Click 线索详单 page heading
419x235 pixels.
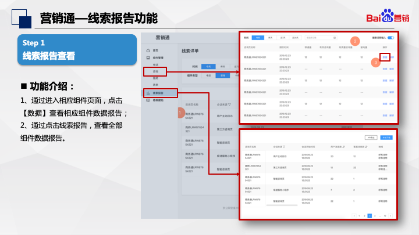[190, 51]
